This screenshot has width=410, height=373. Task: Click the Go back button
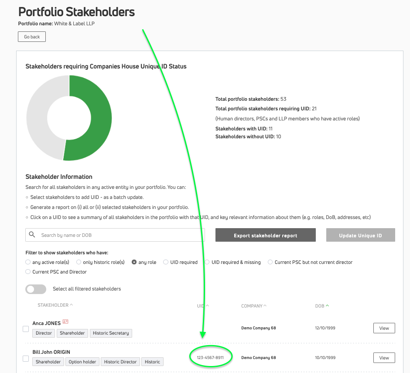[x=32, y=37]
